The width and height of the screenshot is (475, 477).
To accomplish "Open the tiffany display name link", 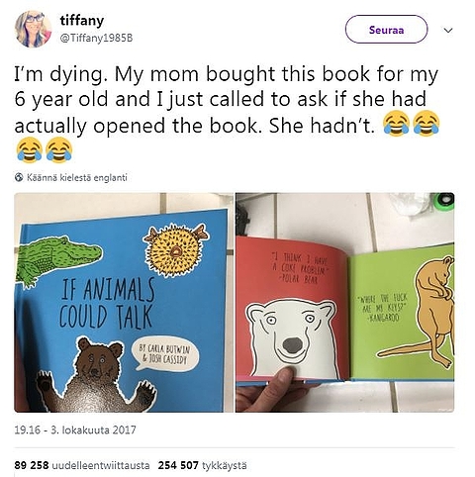I will point(82,21).
